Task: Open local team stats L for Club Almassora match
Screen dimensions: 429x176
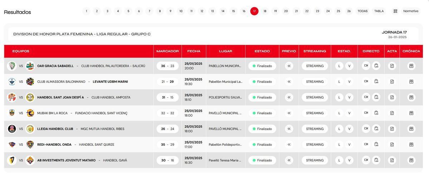Action: tap(339, 82)
